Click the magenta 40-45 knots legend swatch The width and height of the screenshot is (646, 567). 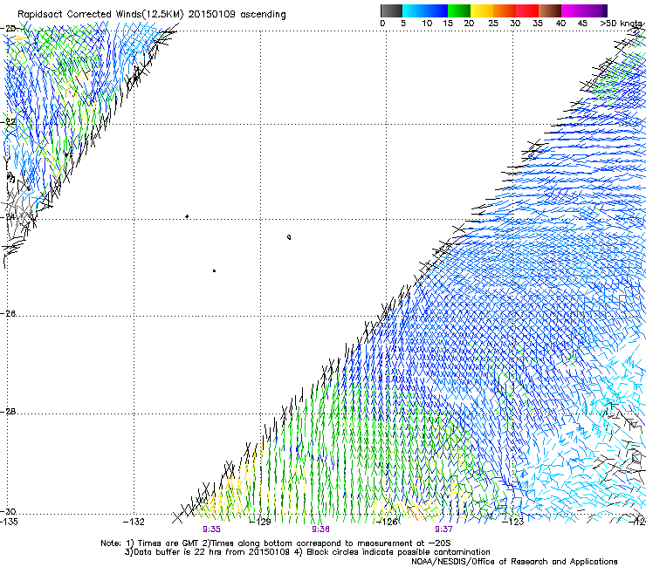(573, 10)
